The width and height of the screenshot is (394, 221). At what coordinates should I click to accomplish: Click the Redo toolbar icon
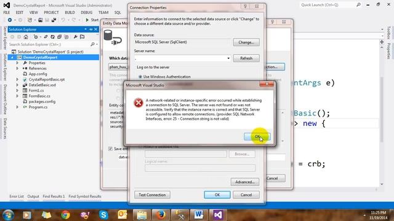pos(74,20)
